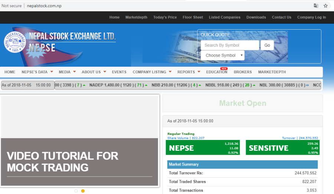Viewport: 334px width, 194px height.
Task: Click green up arrow after NBBL ticker
Action: point(254,85)
